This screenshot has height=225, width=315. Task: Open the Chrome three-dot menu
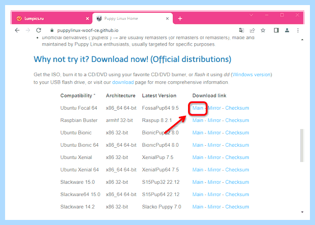click(298, 30)
